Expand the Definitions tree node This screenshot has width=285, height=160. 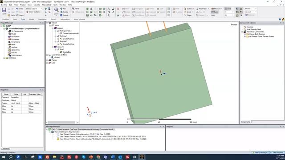4,58
